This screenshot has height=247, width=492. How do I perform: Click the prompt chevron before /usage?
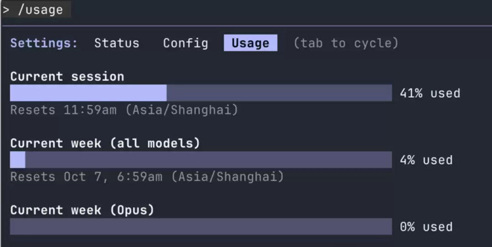6,10
